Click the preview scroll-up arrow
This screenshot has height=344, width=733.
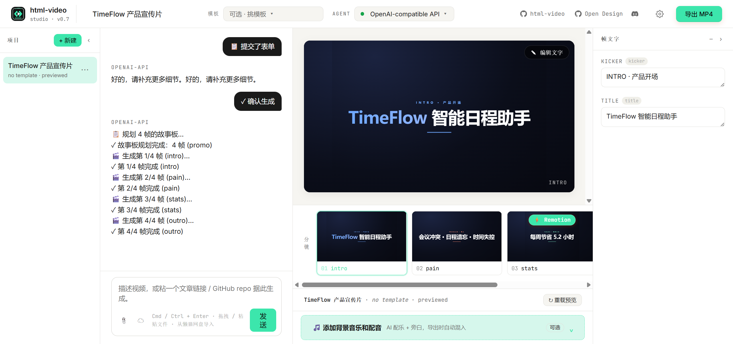coord(589,32)
